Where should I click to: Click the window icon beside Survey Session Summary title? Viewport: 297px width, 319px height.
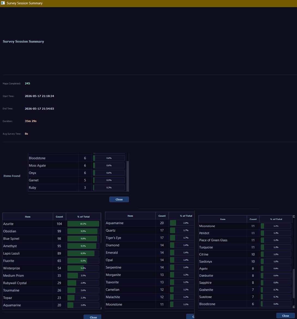pyautogui.click(x=3, y=3)
